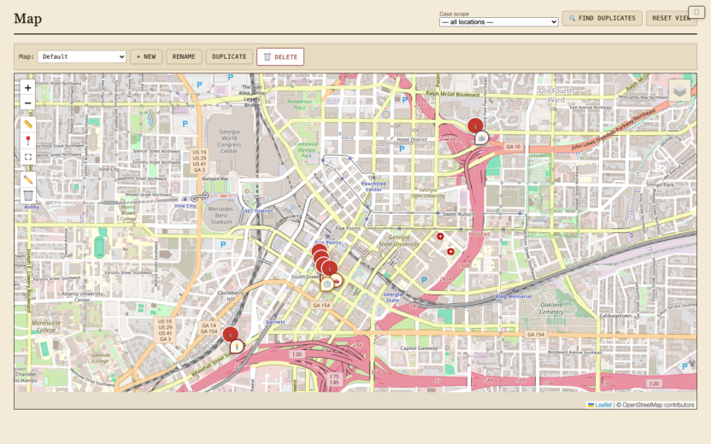Viewport: 711px width, 444px height.
Task: Click the red car marker in South Downtown
Action: pos(337,279)
